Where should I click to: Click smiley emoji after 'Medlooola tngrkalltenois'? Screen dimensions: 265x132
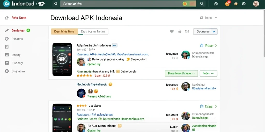(110, 84)
